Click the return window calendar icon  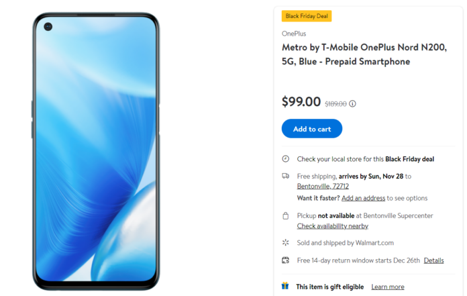pos(286,260)
